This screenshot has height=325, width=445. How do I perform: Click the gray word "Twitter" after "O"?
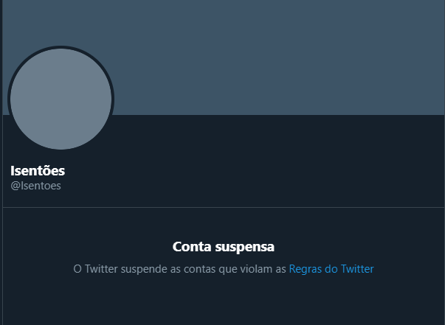(x=101, y=269)
